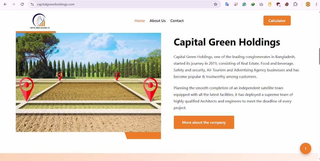The width and height of the screenshot is (320, 161).
Task: Open the Calculator button
Action: coord(277,21)
